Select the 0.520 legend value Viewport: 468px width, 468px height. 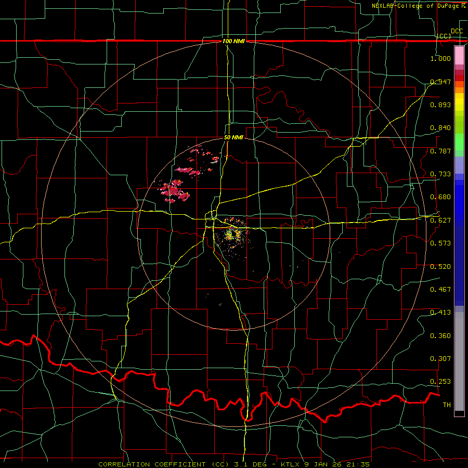(x=440, y=267)
